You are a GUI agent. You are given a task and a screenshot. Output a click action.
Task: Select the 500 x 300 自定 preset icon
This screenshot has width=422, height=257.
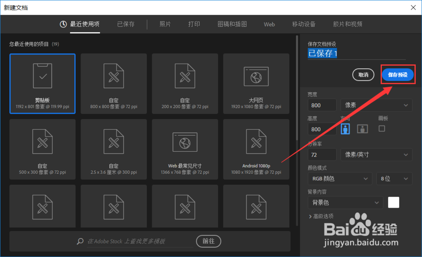click(42, 142)
